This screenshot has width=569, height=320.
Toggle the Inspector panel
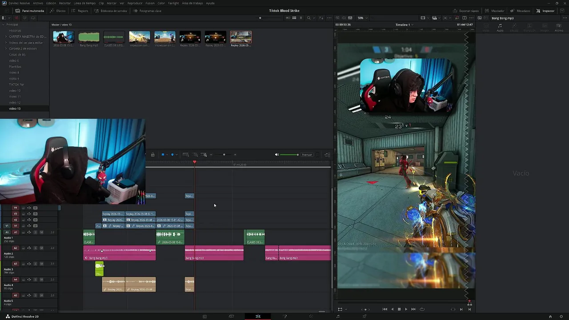(545, 11)
